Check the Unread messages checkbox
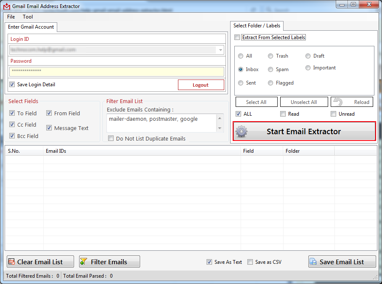The width and height of the screenshot is (382, 284). click(333, 114)
